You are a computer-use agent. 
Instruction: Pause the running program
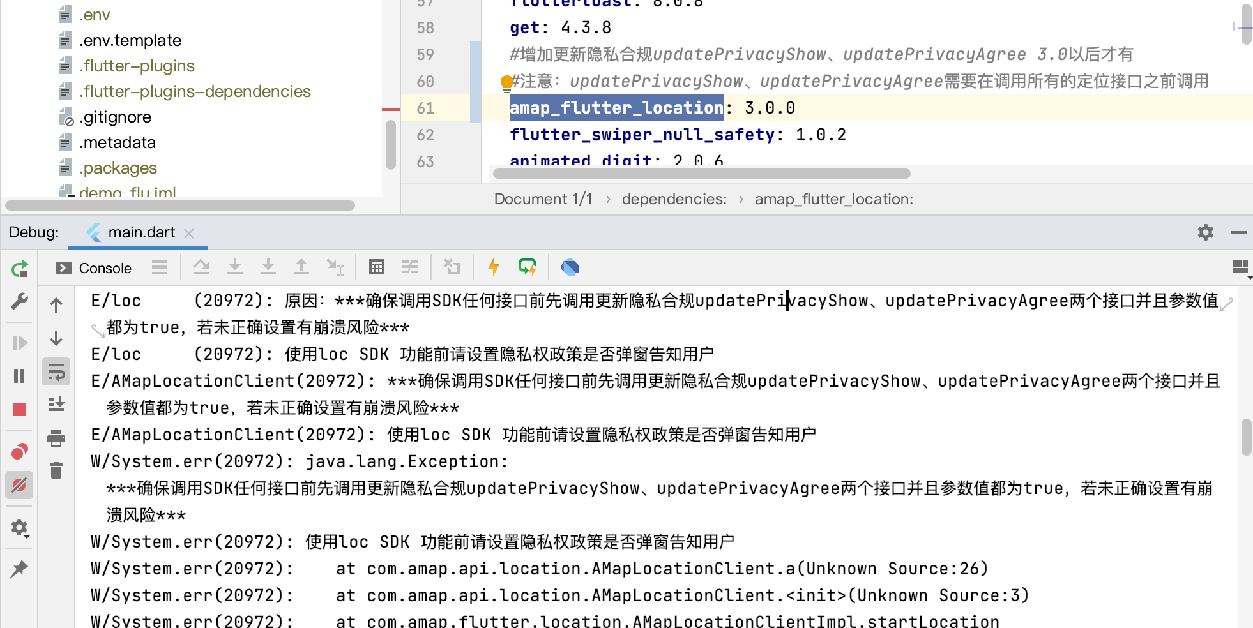coord(20,376)
